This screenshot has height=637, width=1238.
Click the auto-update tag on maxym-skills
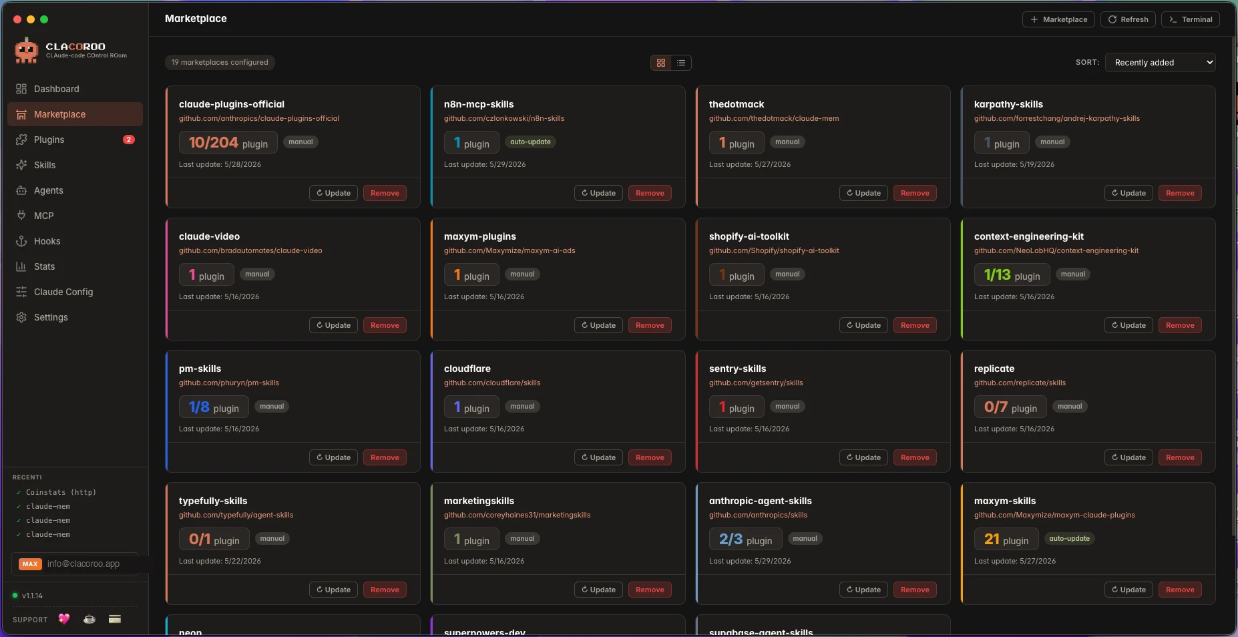(x=1069, y=538)
